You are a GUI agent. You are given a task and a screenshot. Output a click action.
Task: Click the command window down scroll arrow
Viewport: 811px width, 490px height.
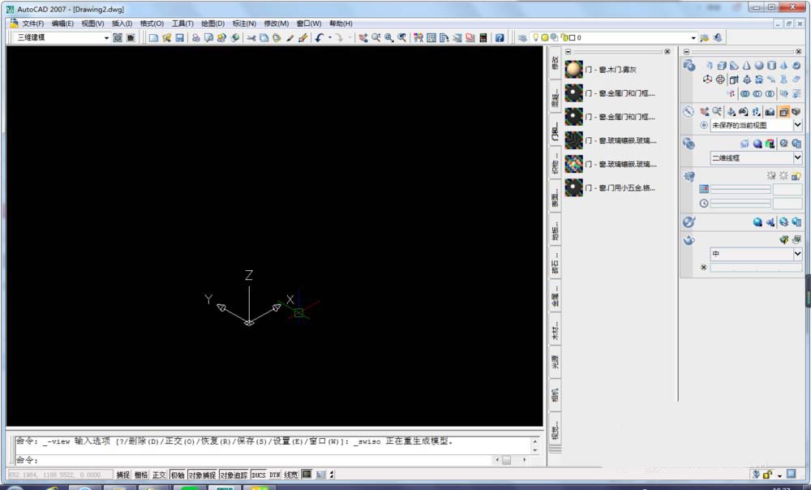click(x=535, y=450)
